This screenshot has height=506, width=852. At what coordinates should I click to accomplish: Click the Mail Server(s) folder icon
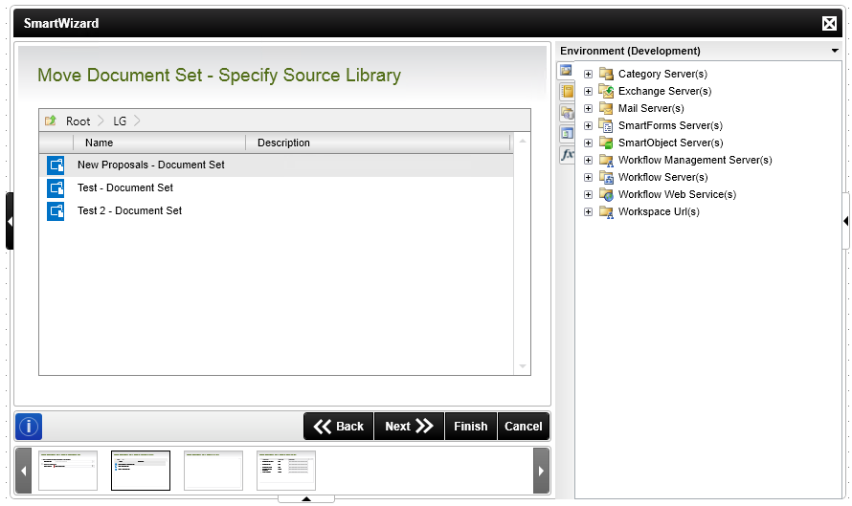tap(606, 108)
